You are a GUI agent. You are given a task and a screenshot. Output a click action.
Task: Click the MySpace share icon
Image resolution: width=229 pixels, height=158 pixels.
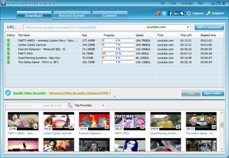(182, 13)
